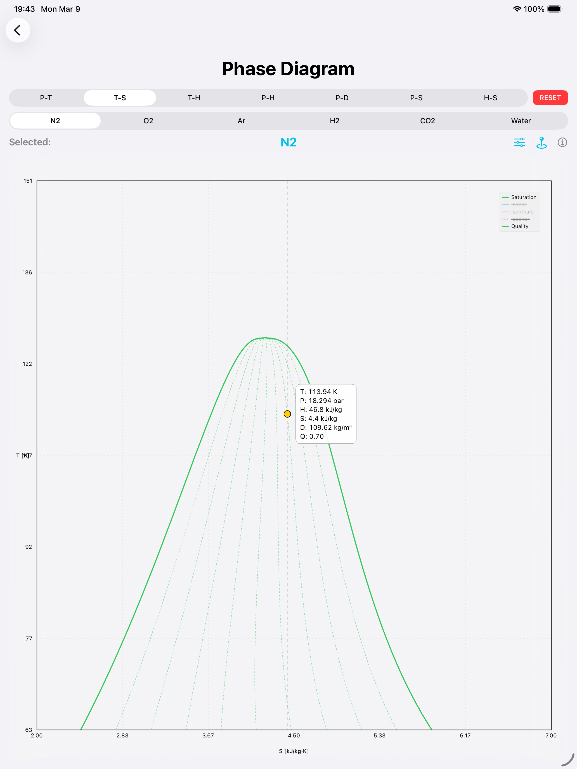Open the chart settings sliders icon
This screenshot has height=769, width=577.
point(519,142)
